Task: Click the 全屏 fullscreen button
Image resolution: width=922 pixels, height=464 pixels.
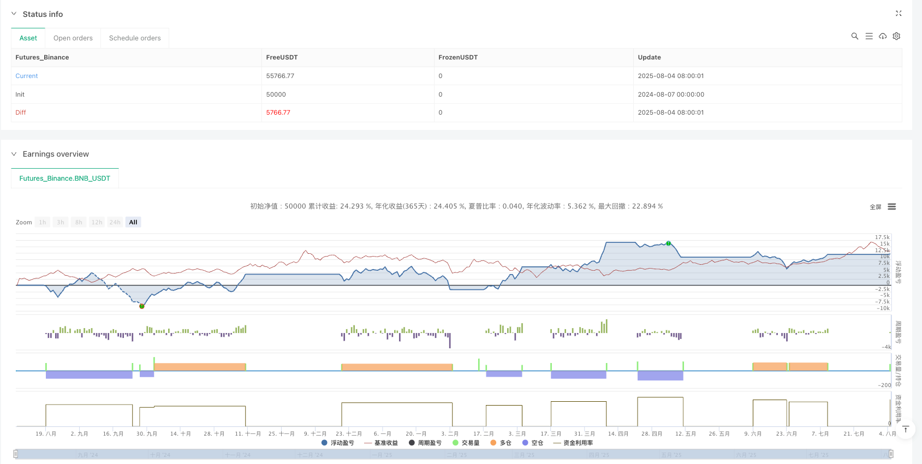Action: coord(875,207)
